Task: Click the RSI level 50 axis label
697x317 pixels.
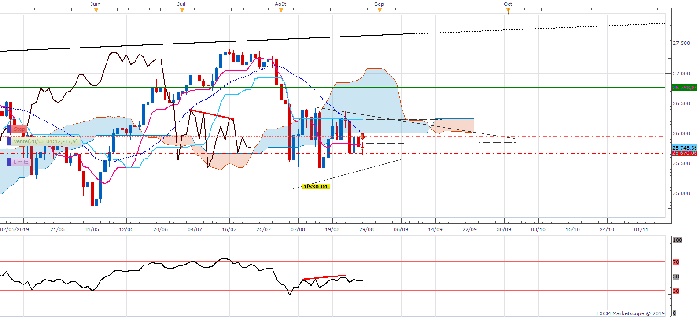Action: [x=676, y=276]
